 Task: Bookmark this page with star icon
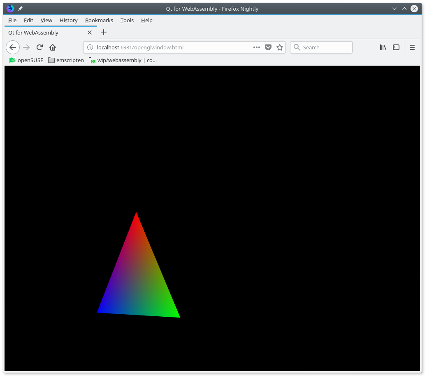[280, 47]
